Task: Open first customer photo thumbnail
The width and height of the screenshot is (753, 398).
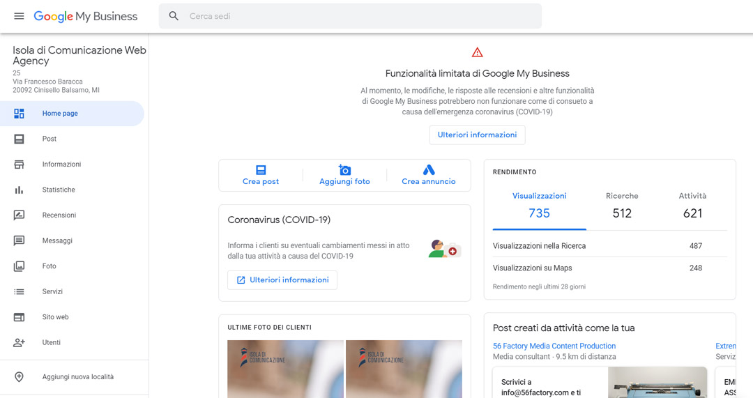Action: pyautogui.click(x=285, y=369)
